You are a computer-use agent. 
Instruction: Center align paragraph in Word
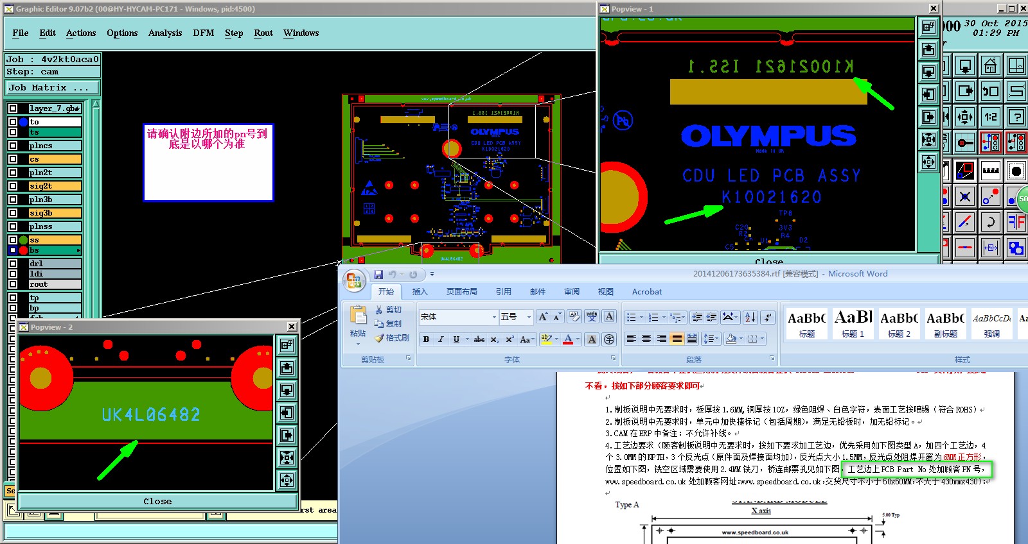[x=646, y=339]
